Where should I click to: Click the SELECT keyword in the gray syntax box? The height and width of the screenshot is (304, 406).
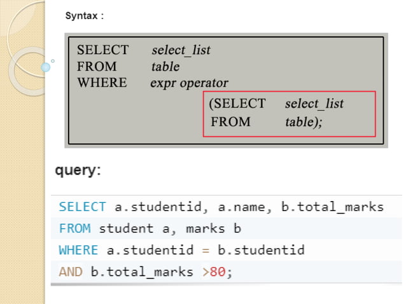(x=102, y=50)
